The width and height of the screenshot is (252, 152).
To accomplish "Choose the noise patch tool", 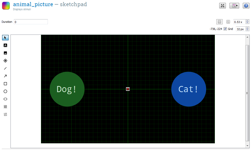I will 5,114.
